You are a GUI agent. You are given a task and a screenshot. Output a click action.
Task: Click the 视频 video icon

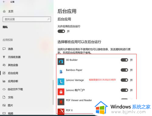pos(4,113)
